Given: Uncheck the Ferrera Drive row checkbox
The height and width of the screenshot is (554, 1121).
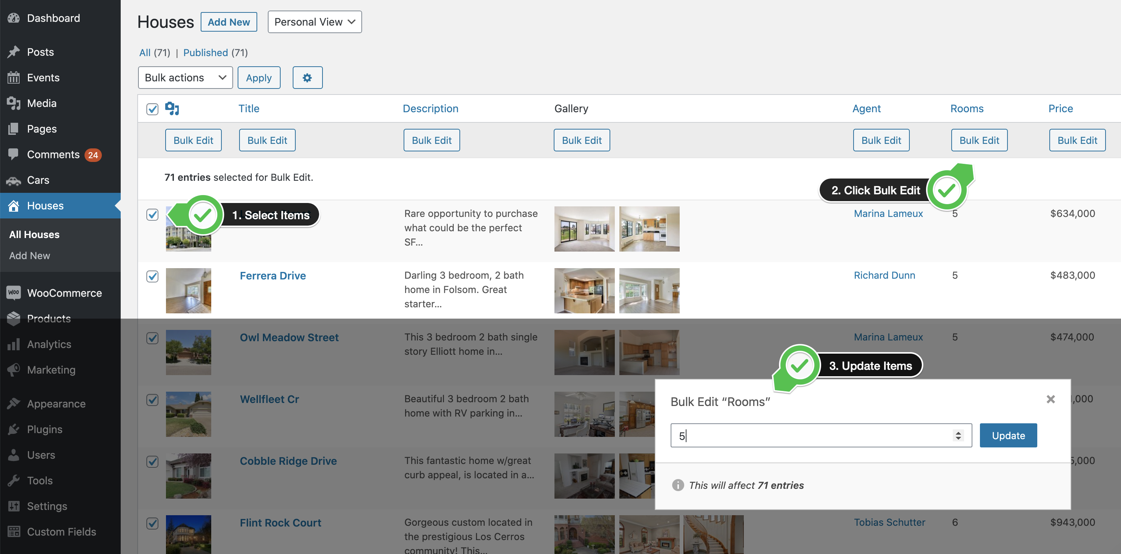Looking at the screenshot, I should (x=152, y=276).
